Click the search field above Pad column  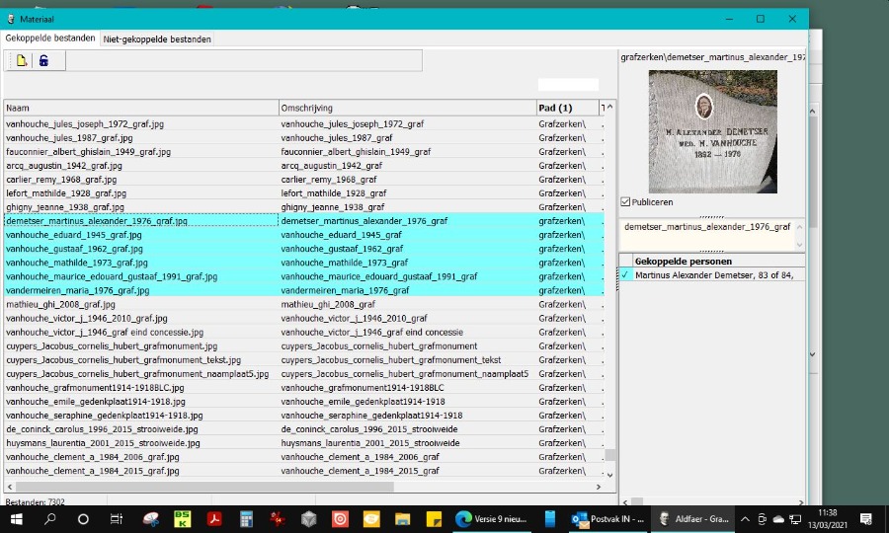click(568, 85)
